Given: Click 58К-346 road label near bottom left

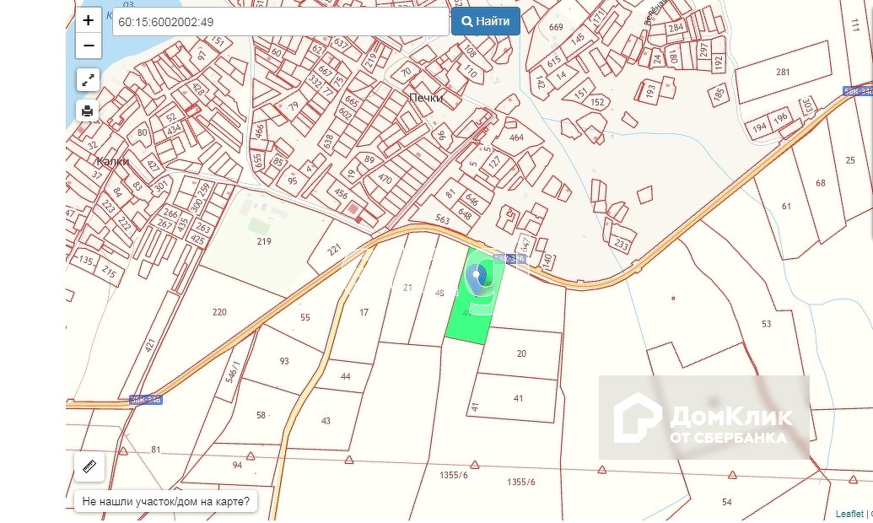Looking at the screenshot, I should point(146,399).
